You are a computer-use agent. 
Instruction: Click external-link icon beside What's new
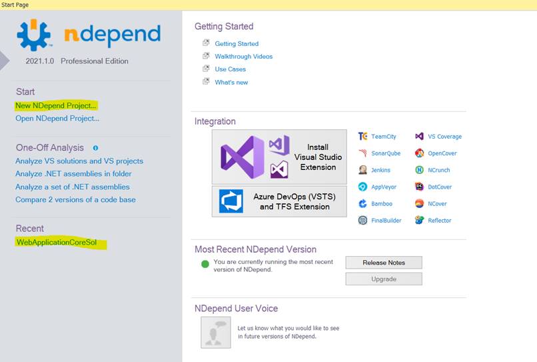(206, 81)
